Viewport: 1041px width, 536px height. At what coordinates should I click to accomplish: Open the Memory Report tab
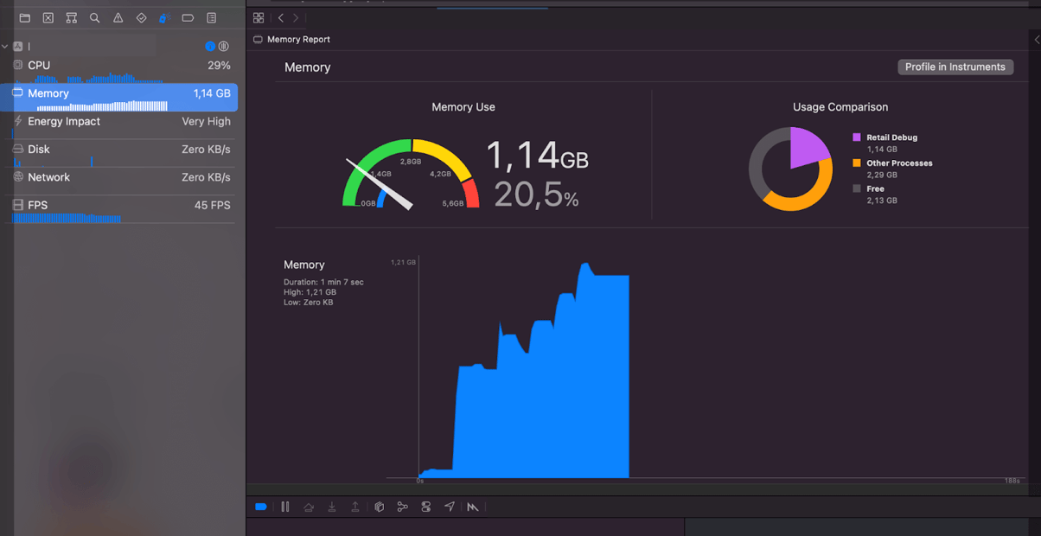point(292,39)
